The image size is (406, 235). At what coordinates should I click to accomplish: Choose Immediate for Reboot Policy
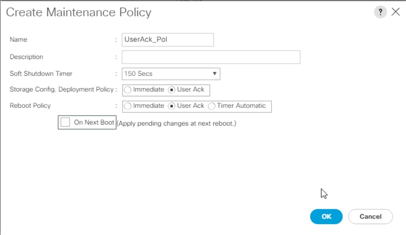pyautogui.click(x=128, y=106)
